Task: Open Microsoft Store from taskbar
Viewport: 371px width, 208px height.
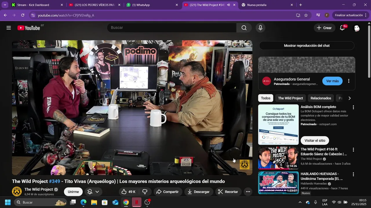Action: 105,202
